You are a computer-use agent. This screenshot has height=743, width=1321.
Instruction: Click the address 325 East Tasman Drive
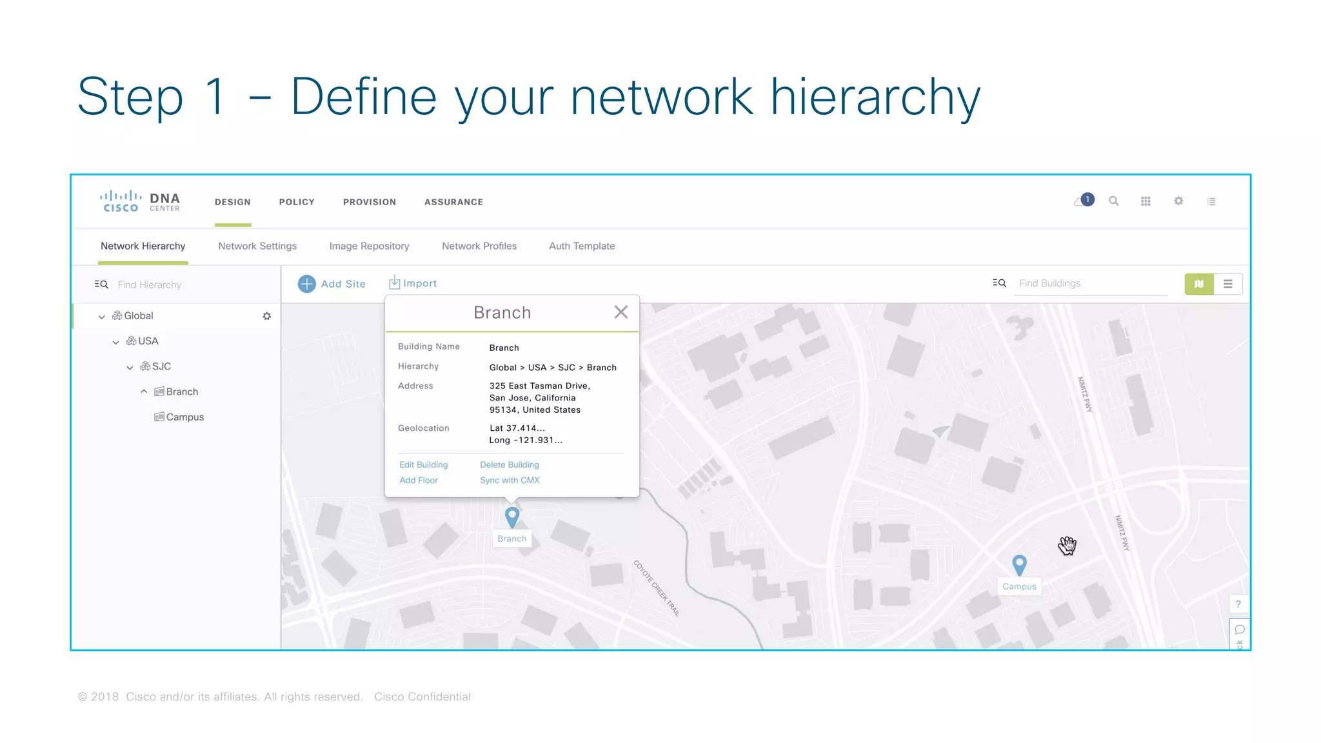[x=539, y=386]
